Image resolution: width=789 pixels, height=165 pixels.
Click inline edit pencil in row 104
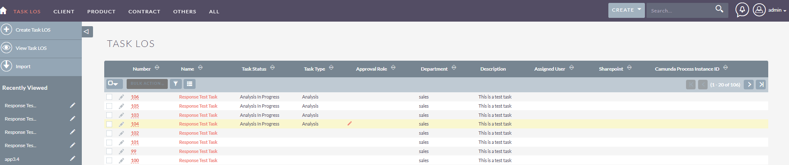coord(350,123)
